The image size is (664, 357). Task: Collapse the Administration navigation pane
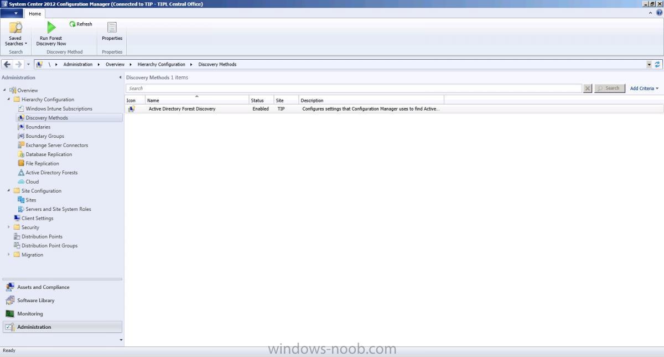point(121,77)
